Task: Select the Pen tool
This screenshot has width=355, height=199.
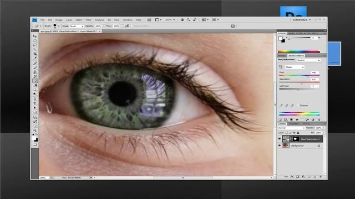Action: pos(35,99)
